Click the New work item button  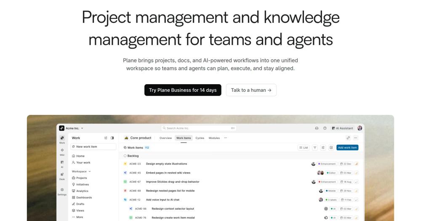(x=93, y=146)
